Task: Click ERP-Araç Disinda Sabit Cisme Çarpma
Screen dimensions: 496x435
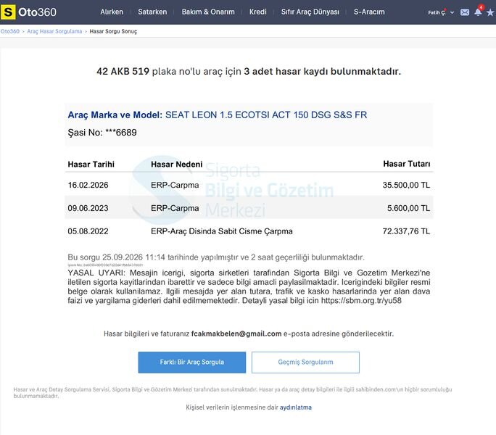Action: (x=222, y=231)
